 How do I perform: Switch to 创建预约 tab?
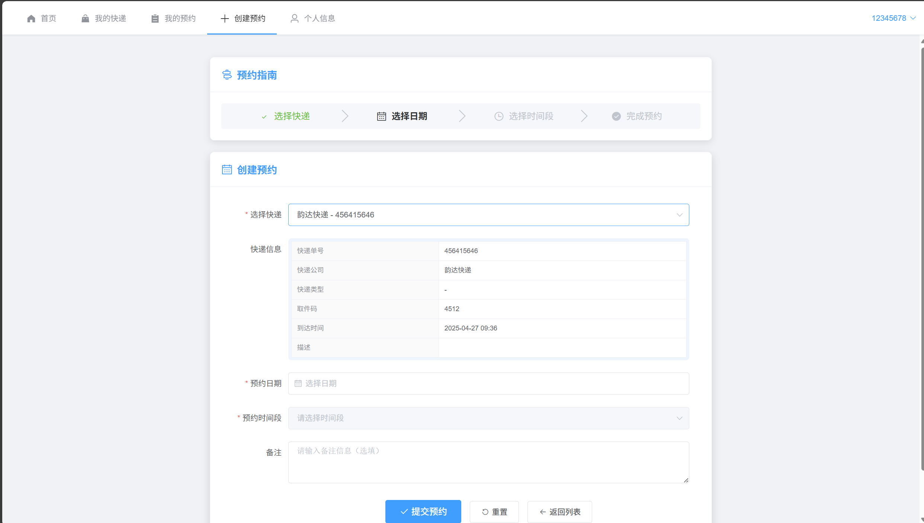242,19
